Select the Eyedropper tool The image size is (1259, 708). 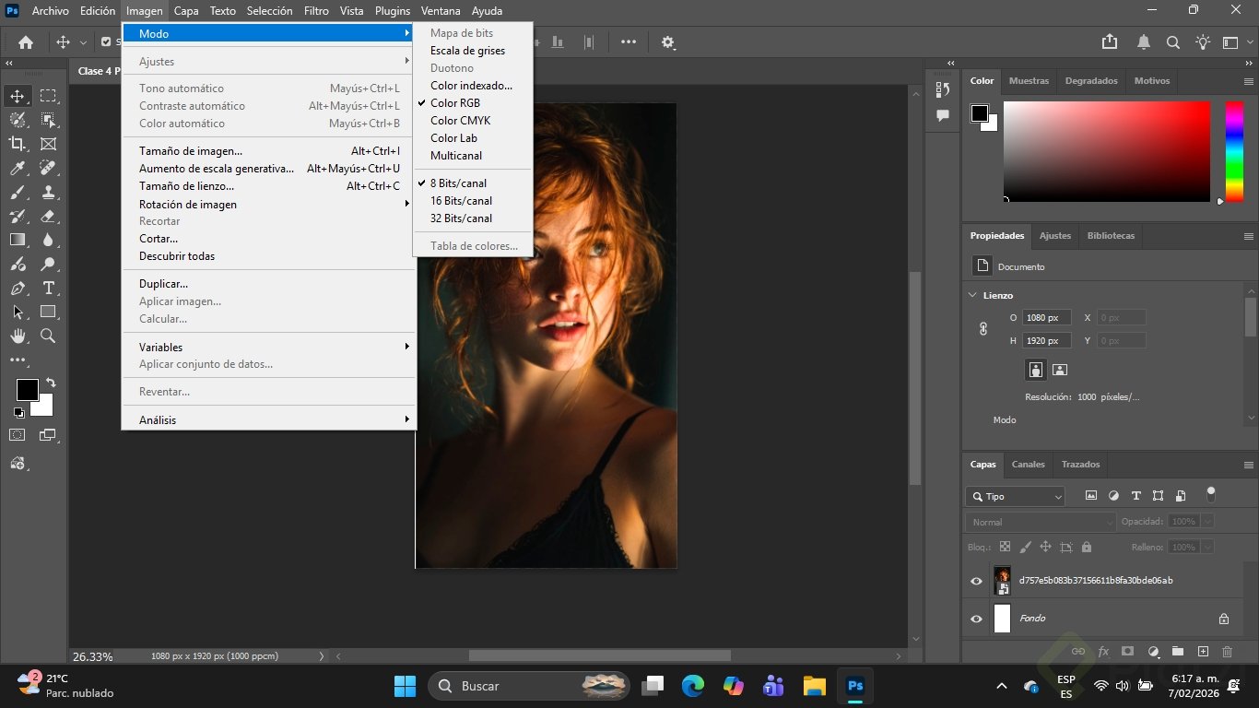(18, 168)
